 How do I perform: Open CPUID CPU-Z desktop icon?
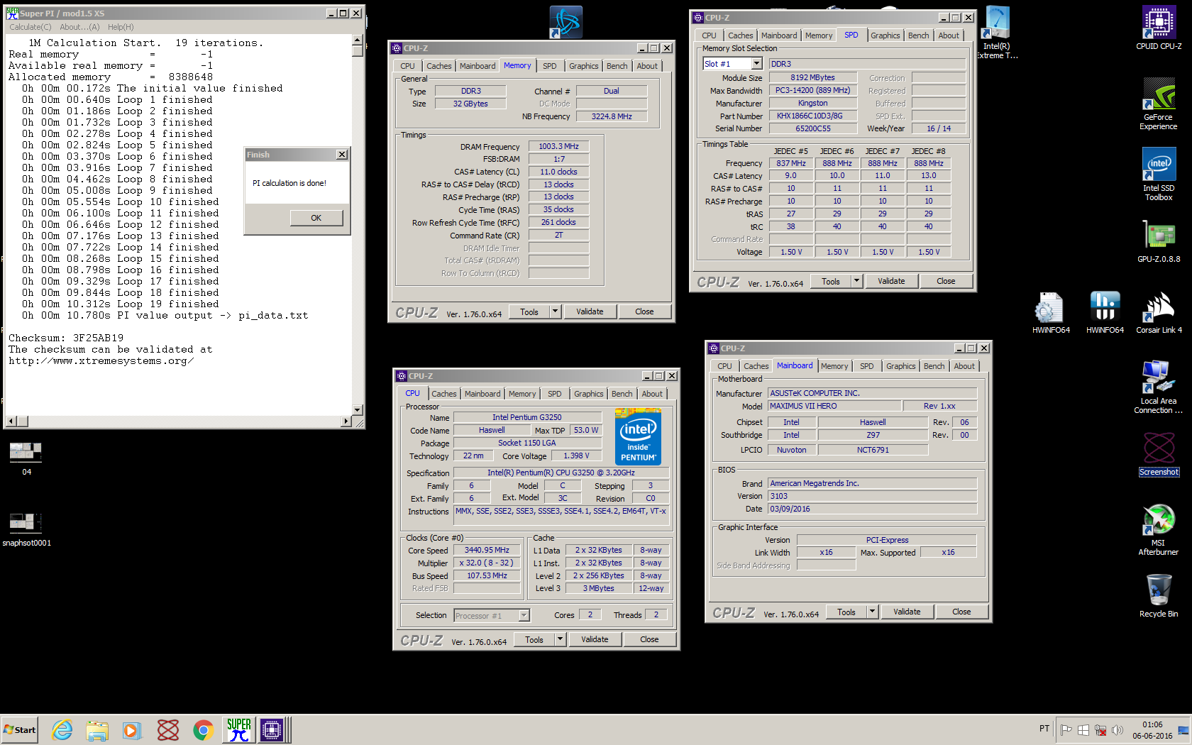click(1159, 28)
